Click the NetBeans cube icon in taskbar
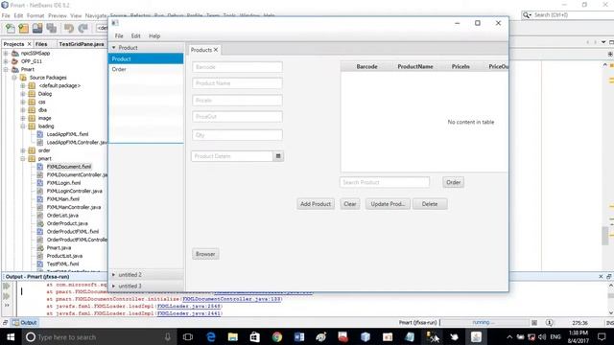The width and height of the screenshot is (614, 345). [x=366, y=336]
